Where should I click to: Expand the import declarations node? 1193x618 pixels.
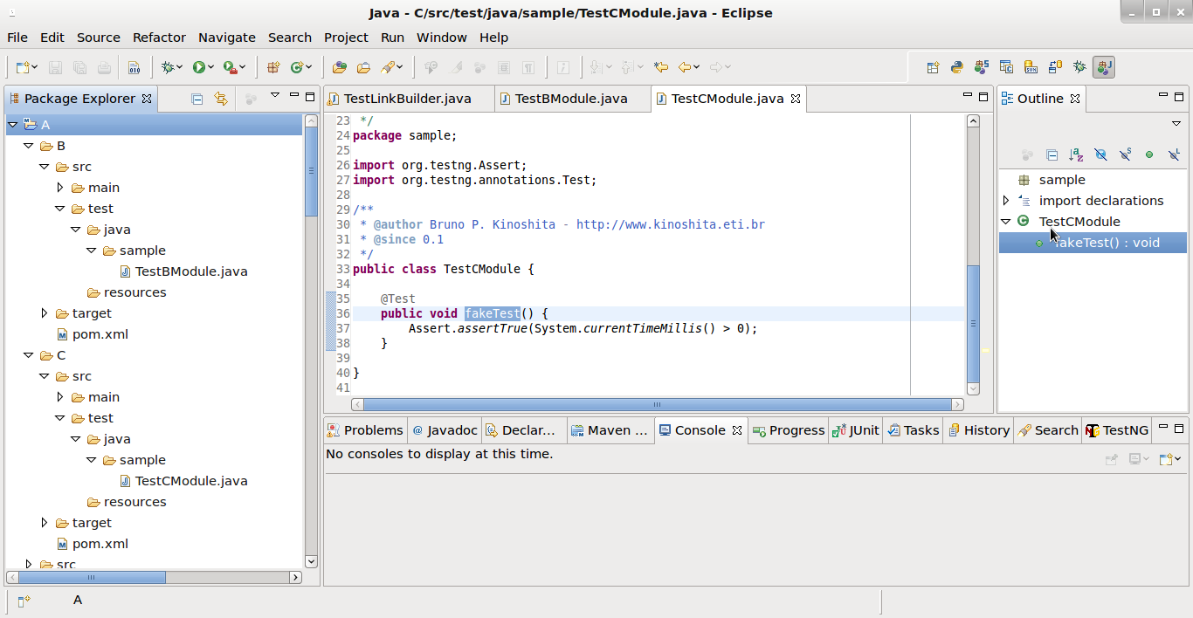pos(1006,201)
